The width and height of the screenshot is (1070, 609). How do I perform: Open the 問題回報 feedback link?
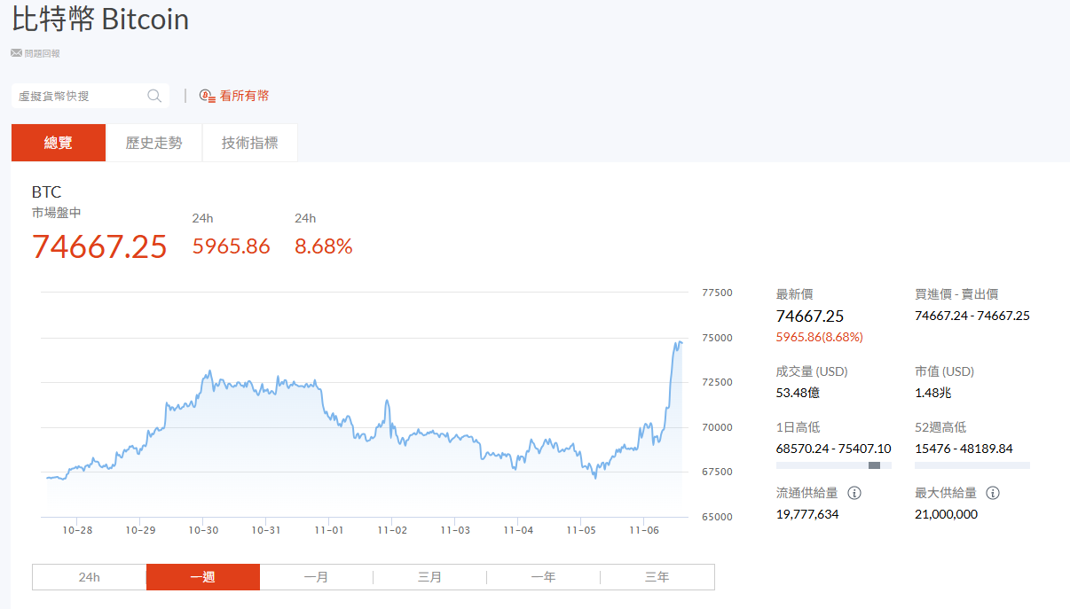coord(35,53)
